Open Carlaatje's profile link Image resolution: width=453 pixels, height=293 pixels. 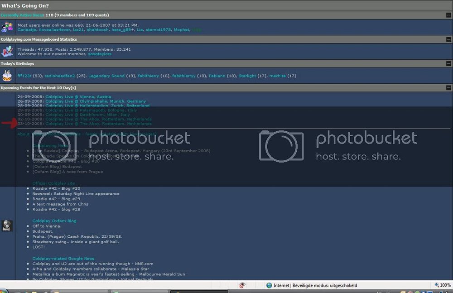(27, 30)
